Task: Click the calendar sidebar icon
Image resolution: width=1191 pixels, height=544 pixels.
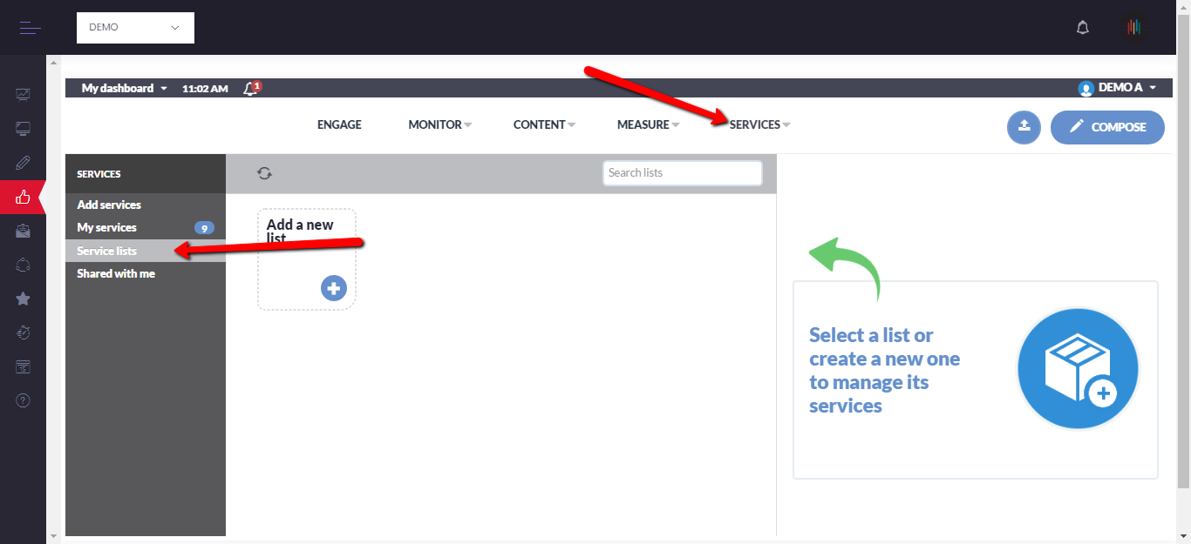Action: point(24,366)
